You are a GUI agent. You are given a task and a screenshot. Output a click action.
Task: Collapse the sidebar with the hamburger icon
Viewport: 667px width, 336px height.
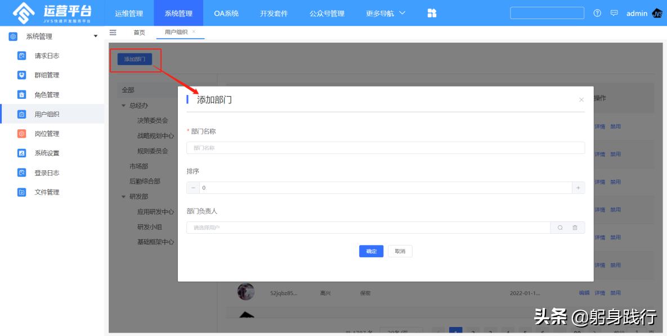point(113,33)
